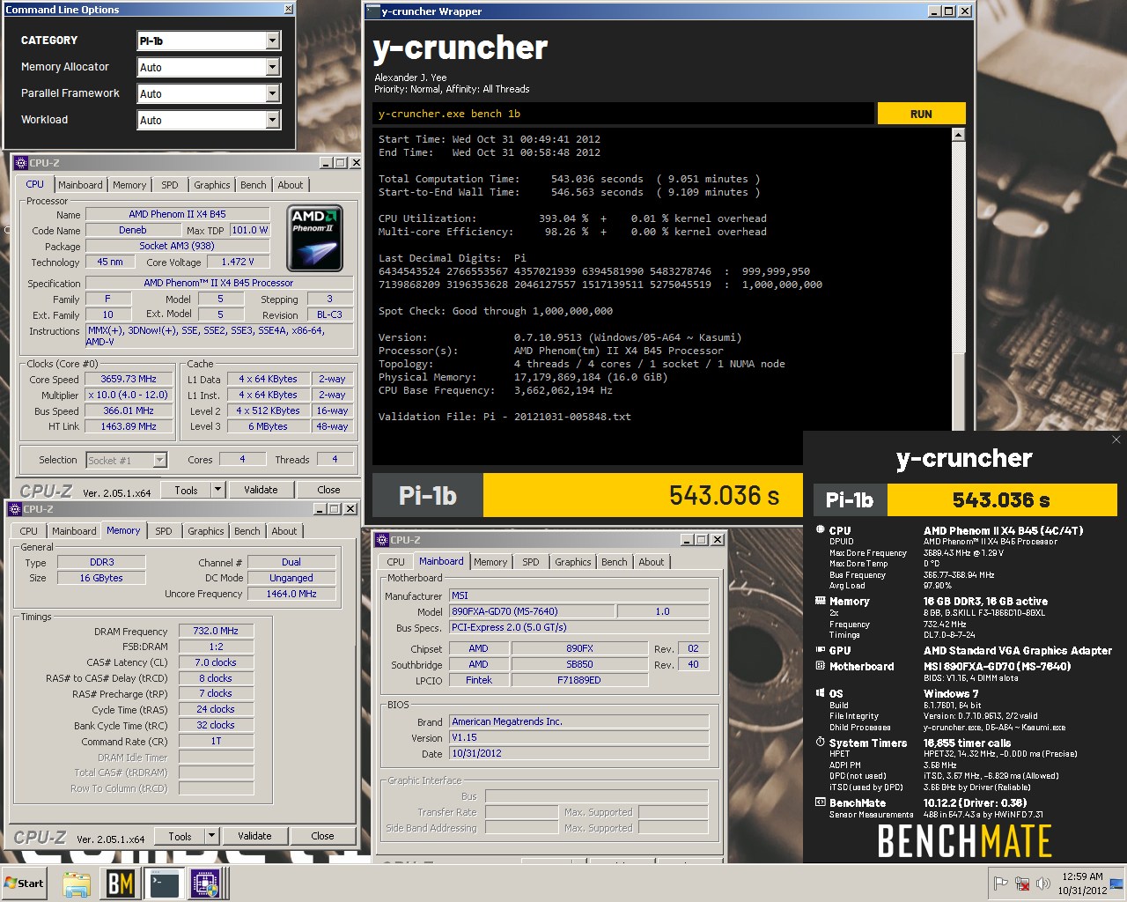
Task: Click Validate in the Memory CPU-Z window
Action: point(254,836)
